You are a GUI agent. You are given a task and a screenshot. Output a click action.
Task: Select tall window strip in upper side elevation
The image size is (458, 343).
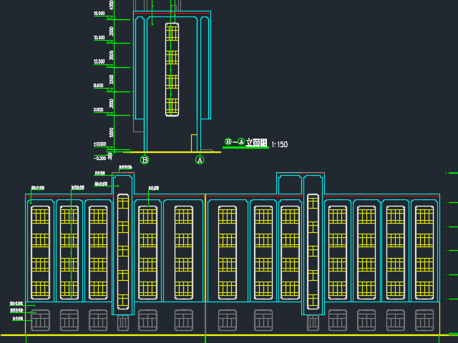172,69
